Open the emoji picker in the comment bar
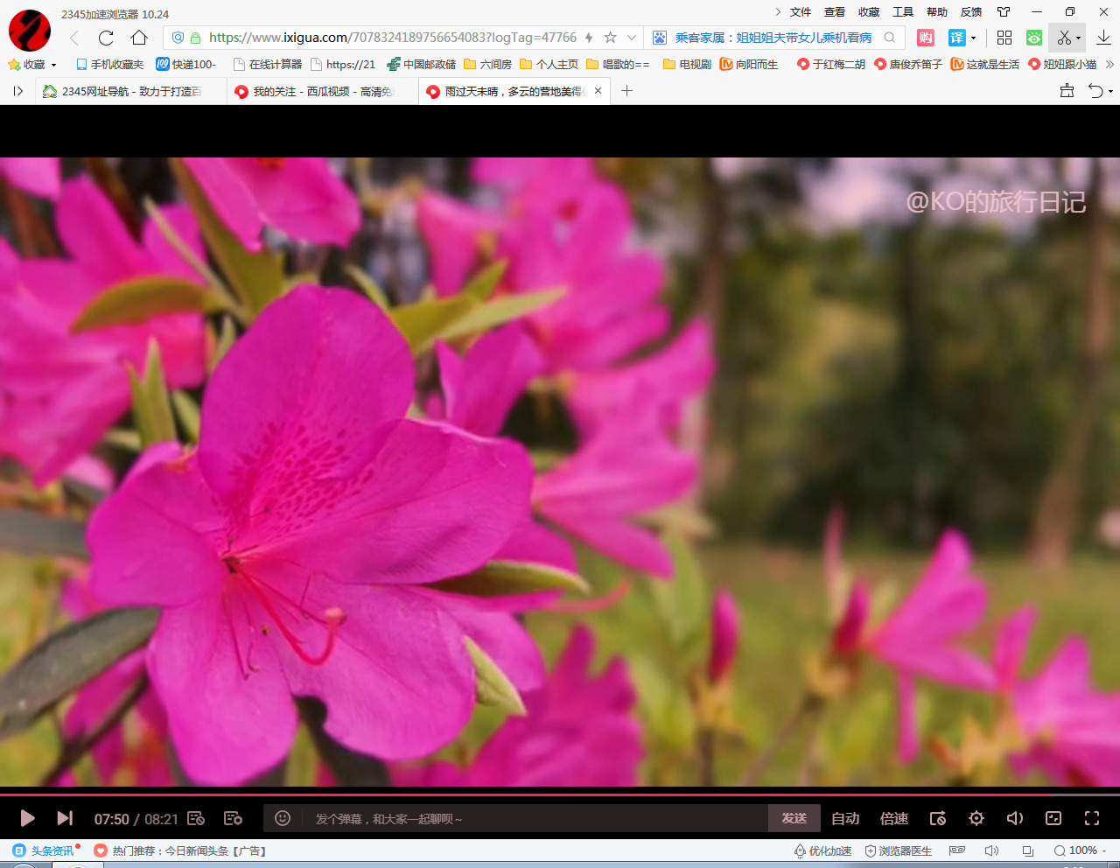This screenshot has width=1120, height=868. click(283, 818)
